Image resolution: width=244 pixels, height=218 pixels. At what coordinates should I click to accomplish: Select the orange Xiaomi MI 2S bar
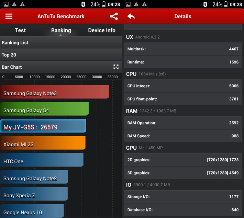(x=43, y=144)
